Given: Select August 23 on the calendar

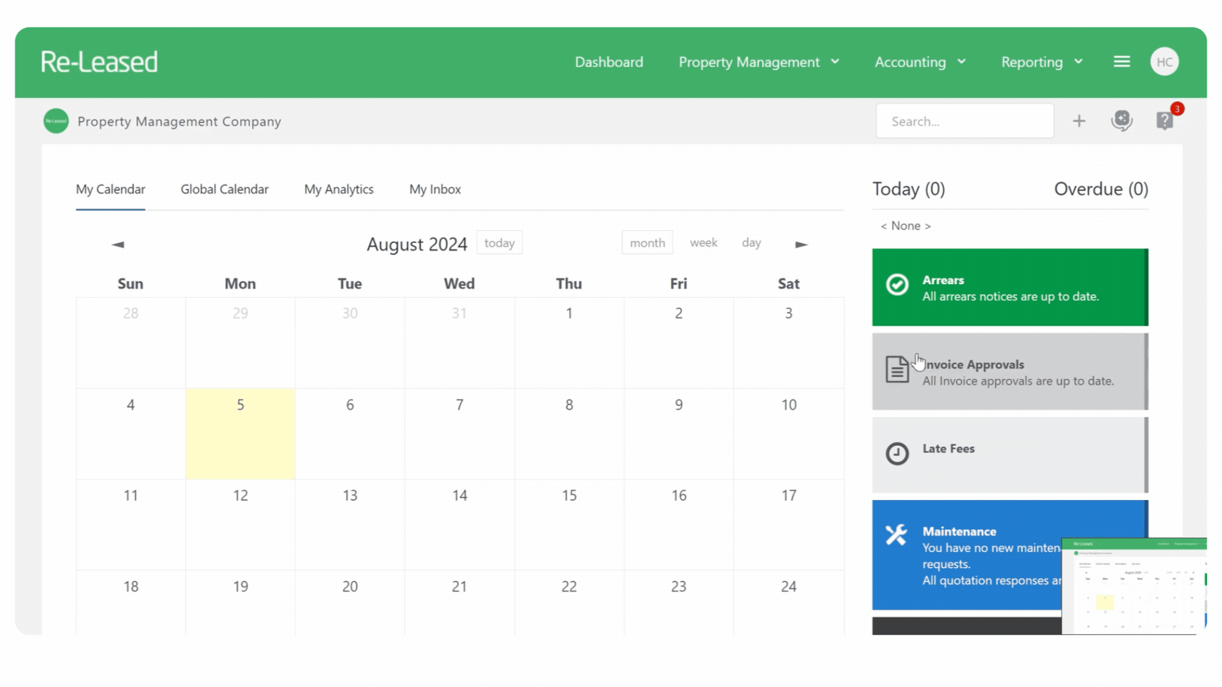Looking at the screenshot, I should pos(678,602).
